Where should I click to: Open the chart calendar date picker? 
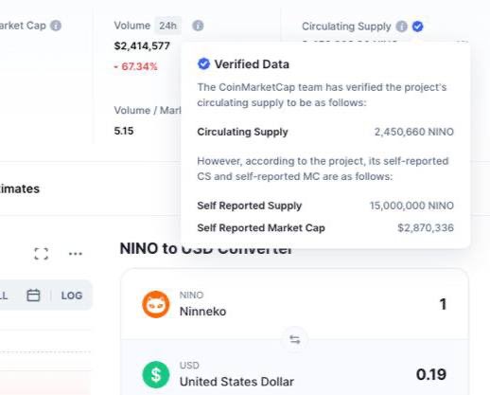(x=33, y=296)
